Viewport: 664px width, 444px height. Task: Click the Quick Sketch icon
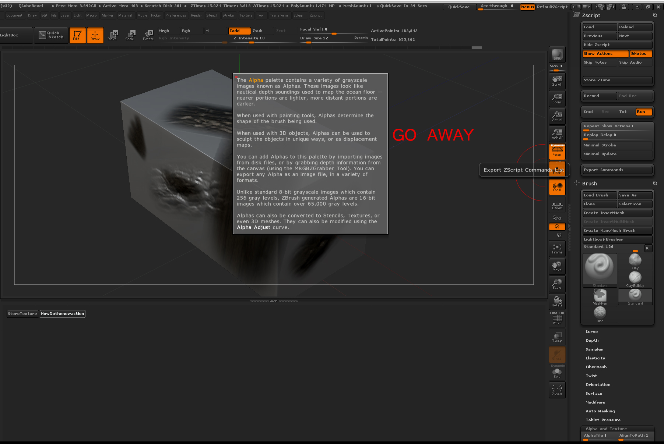point(51,35)
